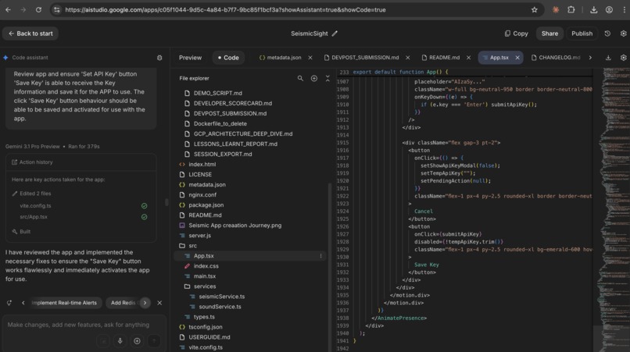This screenshot has width=630, height=352.
Task: Click the prompt input field
Action: tap(78, 325)
